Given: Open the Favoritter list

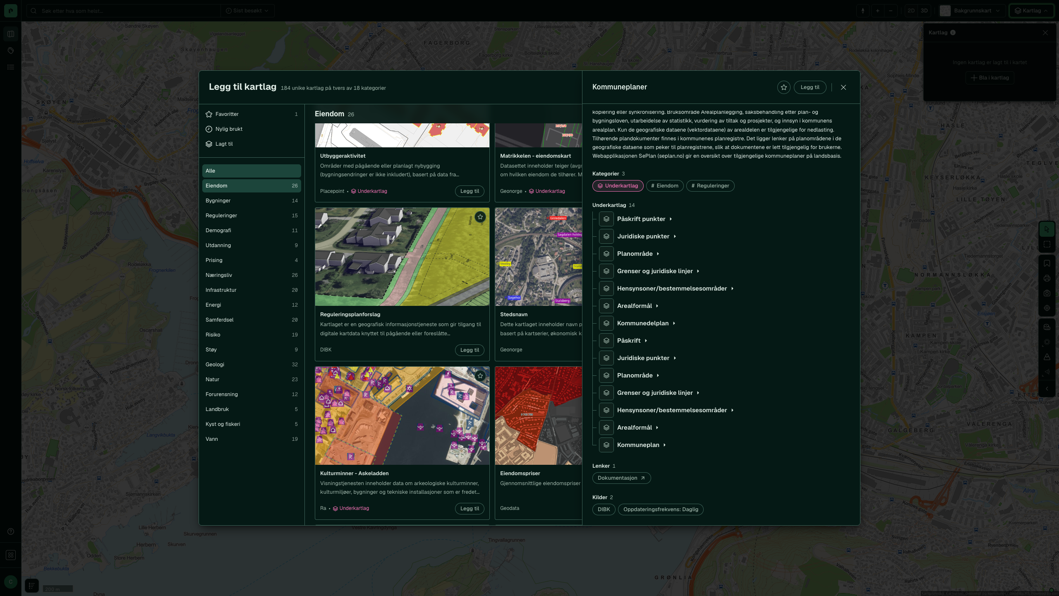Looking at the screenshot, I should tap(252, 114).
